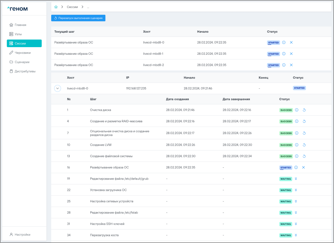Go to 'Дистрибутивы' in the sidebar
The image size is (334, 243).
(x=25, y=71)
